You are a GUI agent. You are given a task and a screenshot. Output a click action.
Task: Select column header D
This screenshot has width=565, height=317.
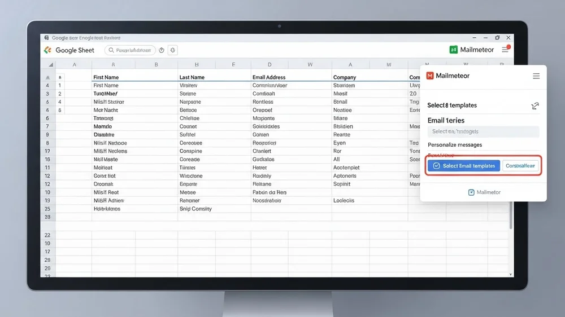tap(269, 64)
